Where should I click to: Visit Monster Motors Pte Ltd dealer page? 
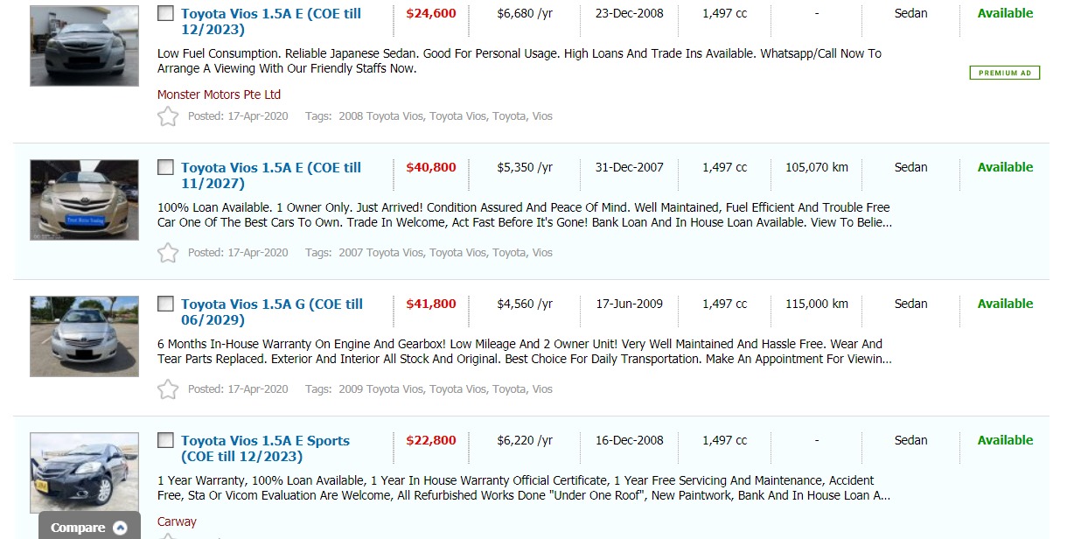coord(219,94)
